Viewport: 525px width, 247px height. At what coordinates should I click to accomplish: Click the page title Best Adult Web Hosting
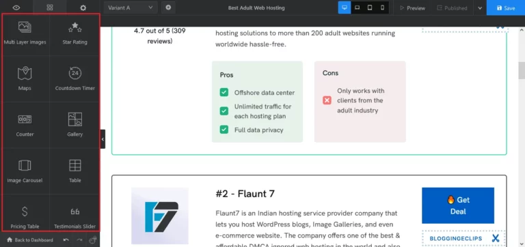tap(256, 8)
